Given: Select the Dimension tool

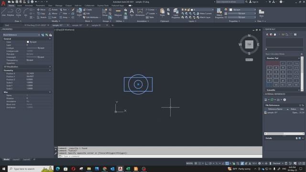Looking at the screenshot, I should pos(140,12).
